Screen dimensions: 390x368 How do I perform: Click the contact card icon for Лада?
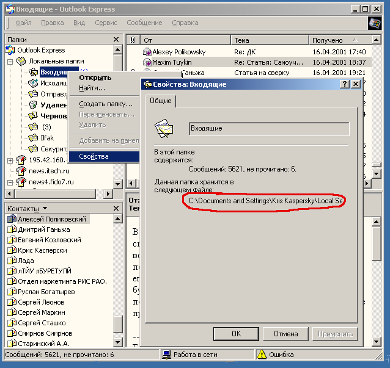point(12,261)
